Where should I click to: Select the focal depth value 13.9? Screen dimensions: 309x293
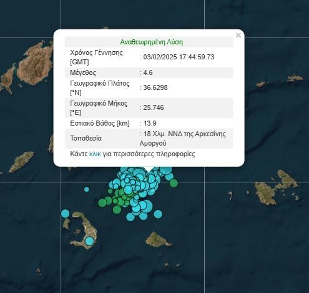(150, 123)
